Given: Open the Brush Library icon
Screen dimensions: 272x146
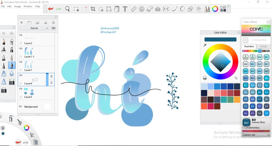Looking at the screenshot, I should click(12, 33).
